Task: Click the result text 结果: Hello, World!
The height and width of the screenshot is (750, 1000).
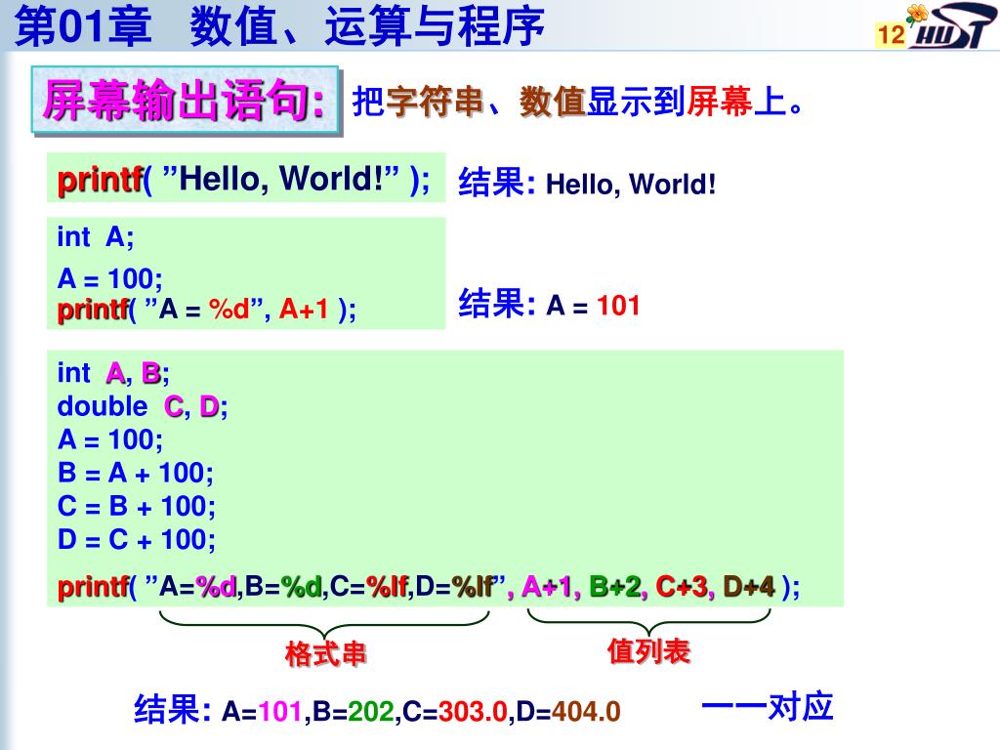Action: 587,183
